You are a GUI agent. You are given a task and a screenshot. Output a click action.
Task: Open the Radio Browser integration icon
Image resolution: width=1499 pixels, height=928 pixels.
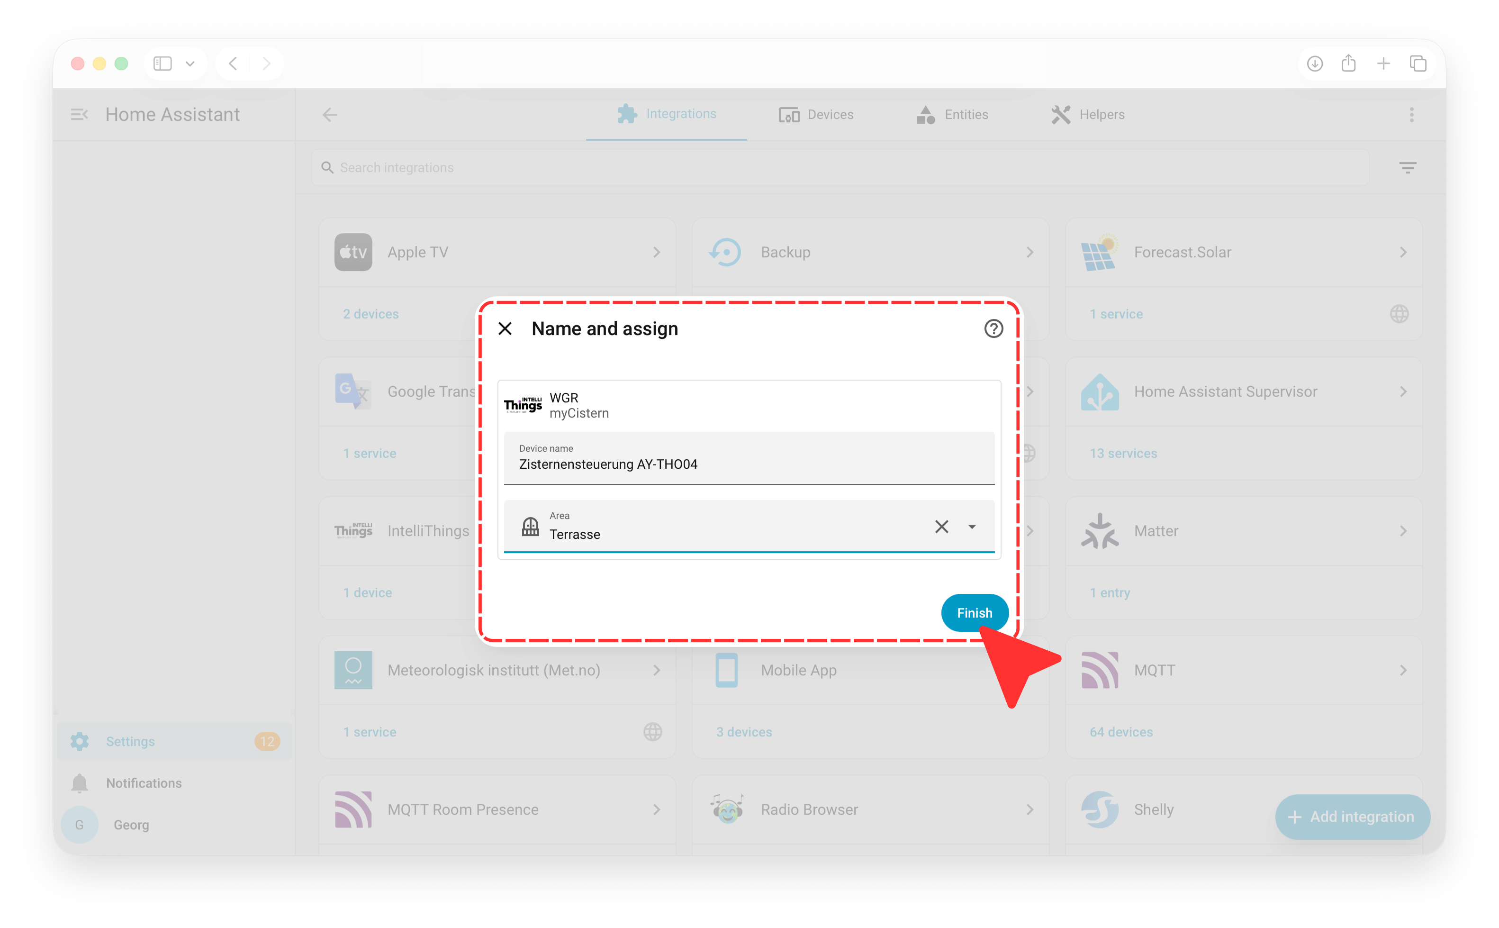pos(726,810)
